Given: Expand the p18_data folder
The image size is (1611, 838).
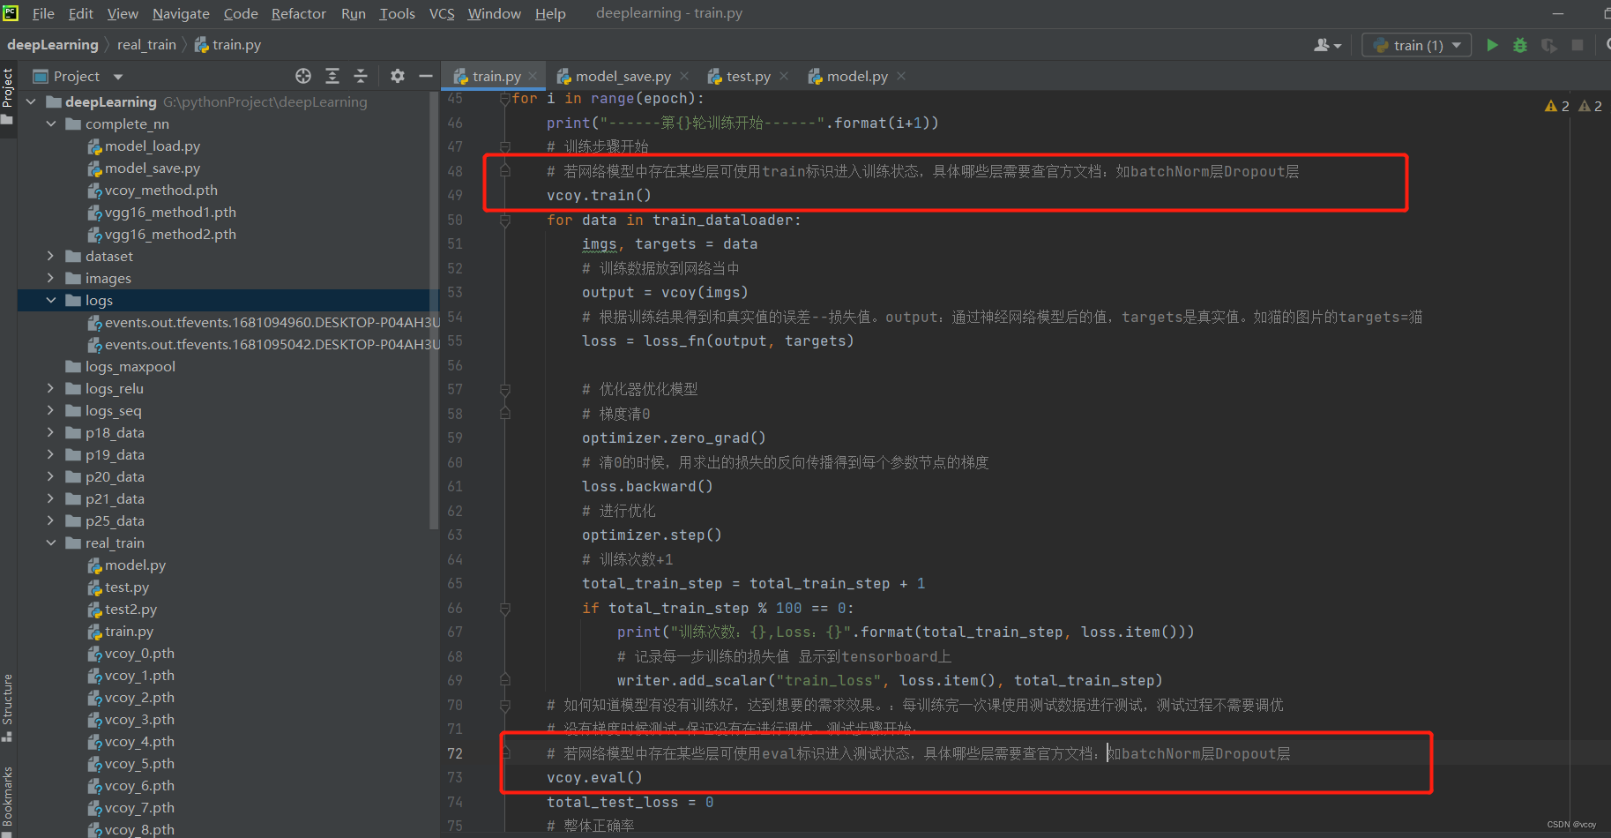Looking at the screenshot, I should click(x=51, y=432).
